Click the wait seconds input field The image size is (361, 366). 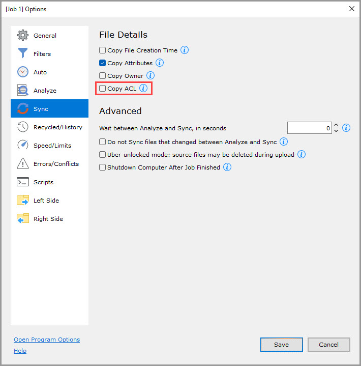(x=309, y=128)
